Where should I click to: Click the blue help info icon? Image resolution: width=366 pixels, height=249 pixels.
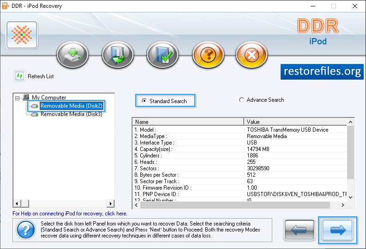[x=26, y=230]
